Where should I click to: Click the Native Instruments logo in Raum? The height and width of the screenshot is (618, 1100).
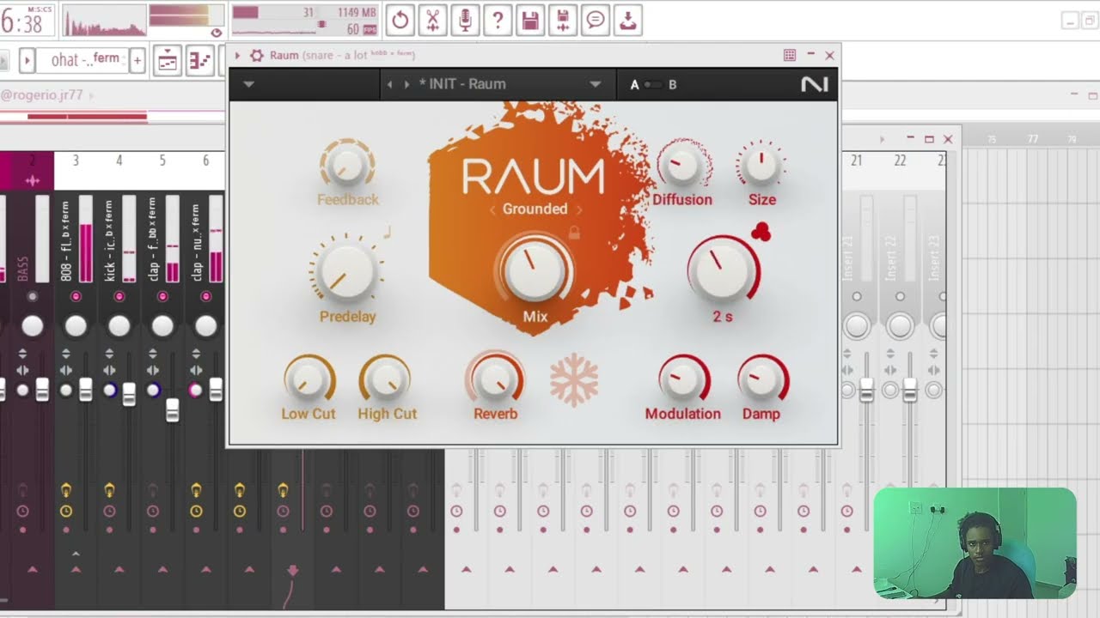click(x=814, y=84)
